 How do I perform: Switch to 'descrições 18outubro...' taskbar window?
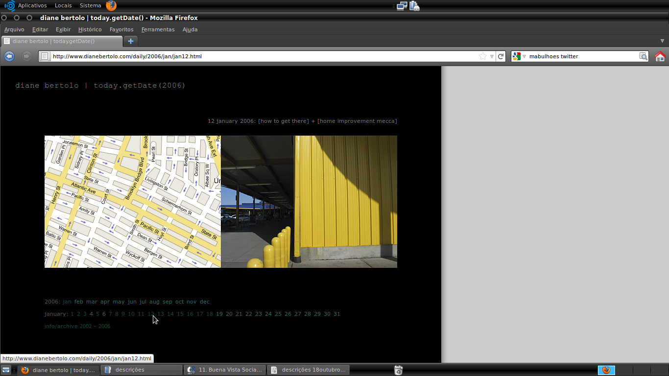309,370
